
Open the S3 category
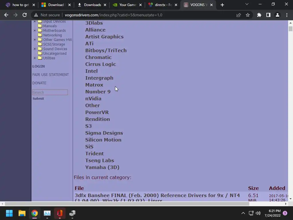(x=88, y=126)
